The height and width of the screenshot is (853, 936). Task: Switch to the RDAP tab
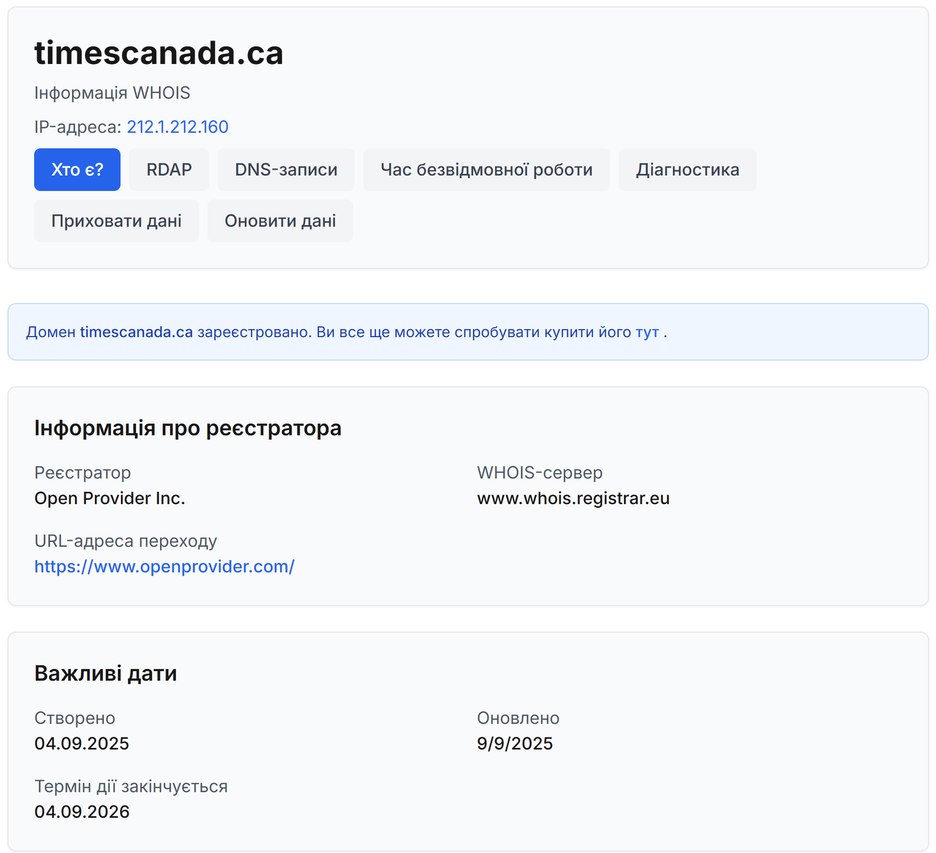169,170
